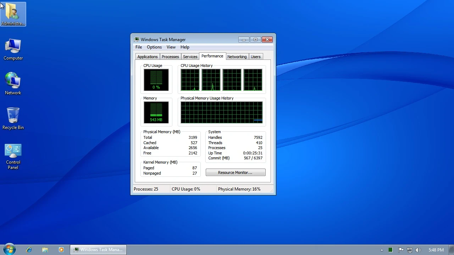Viewport: 454px width, 255px height.
Task: Open the Options menu
Action: [154, 47]
